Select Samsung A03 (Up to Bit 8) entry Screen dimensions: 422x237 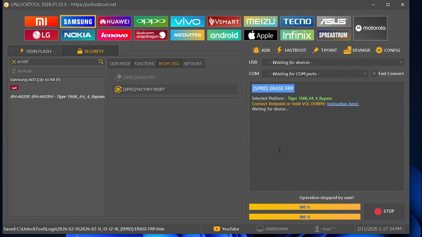(35, 80)
